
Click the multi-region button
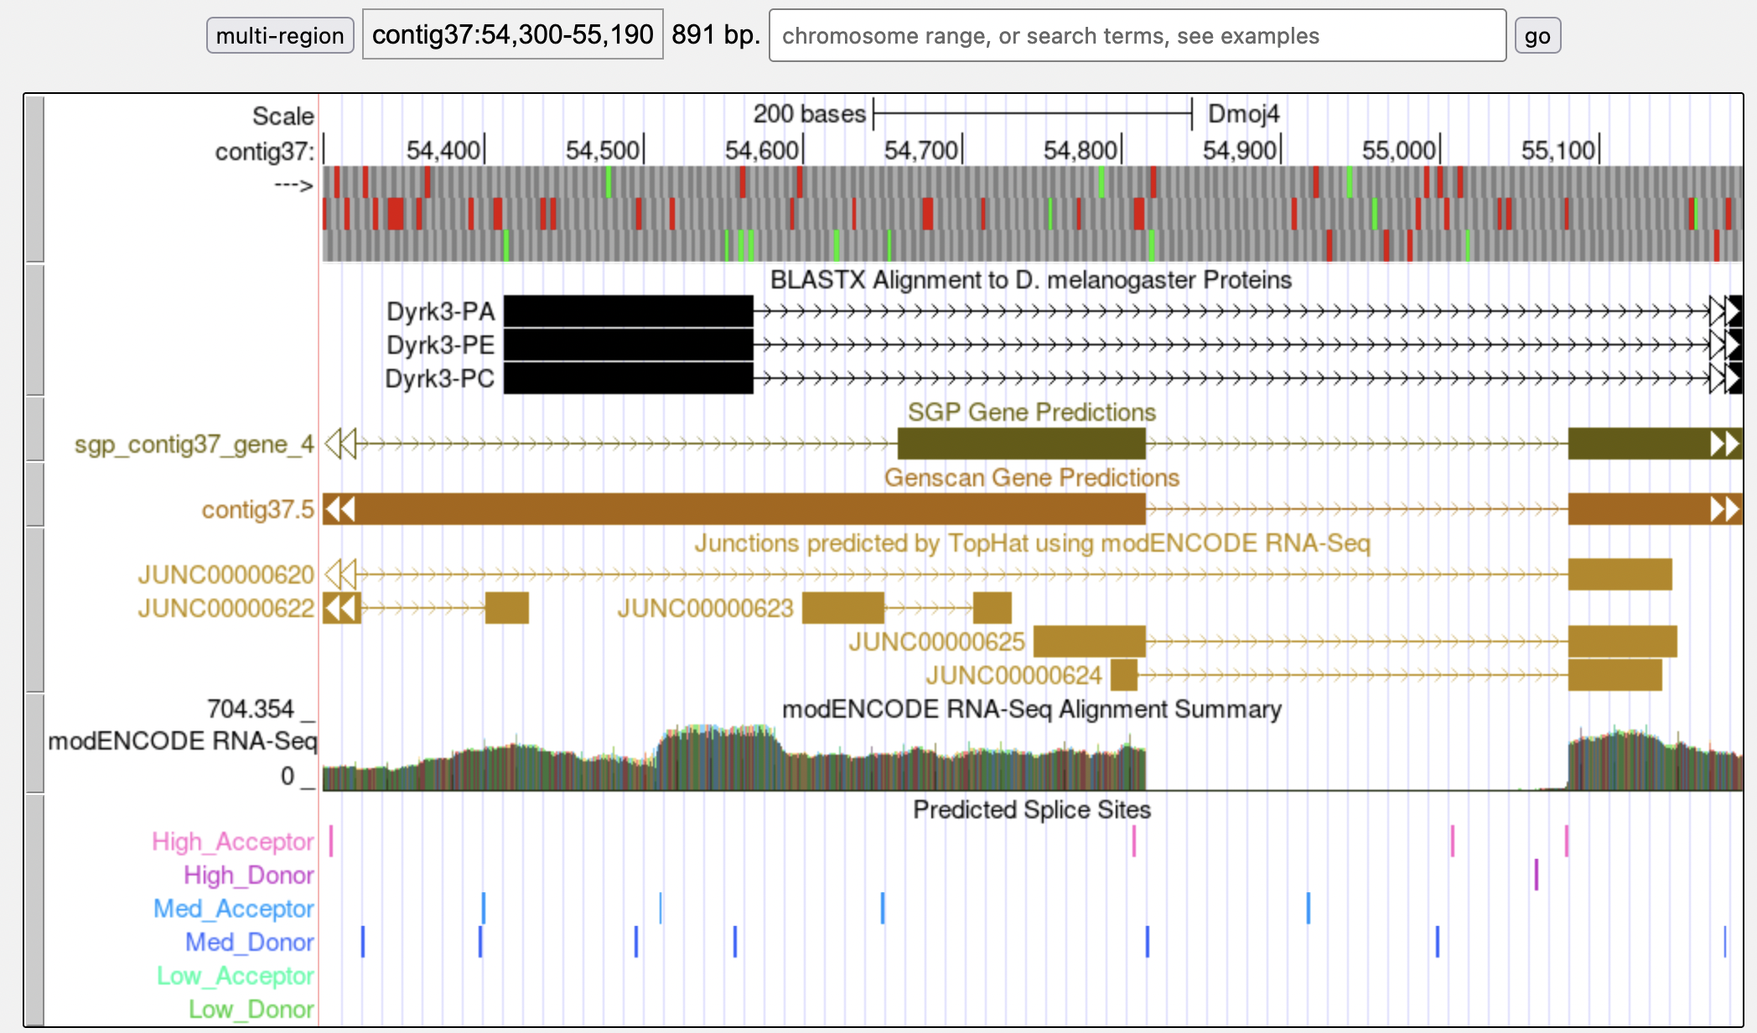[x=280, y=35]
